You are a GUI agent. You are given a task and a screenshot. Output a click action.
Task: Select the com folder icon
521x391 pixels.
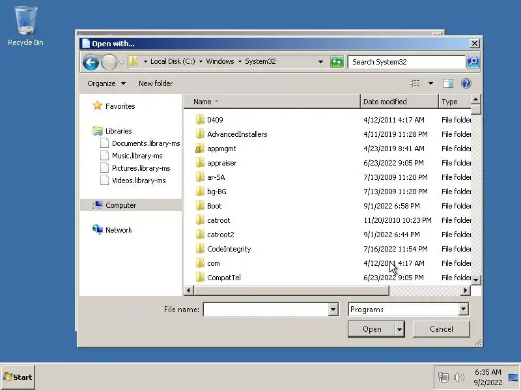tap(200, 263)
